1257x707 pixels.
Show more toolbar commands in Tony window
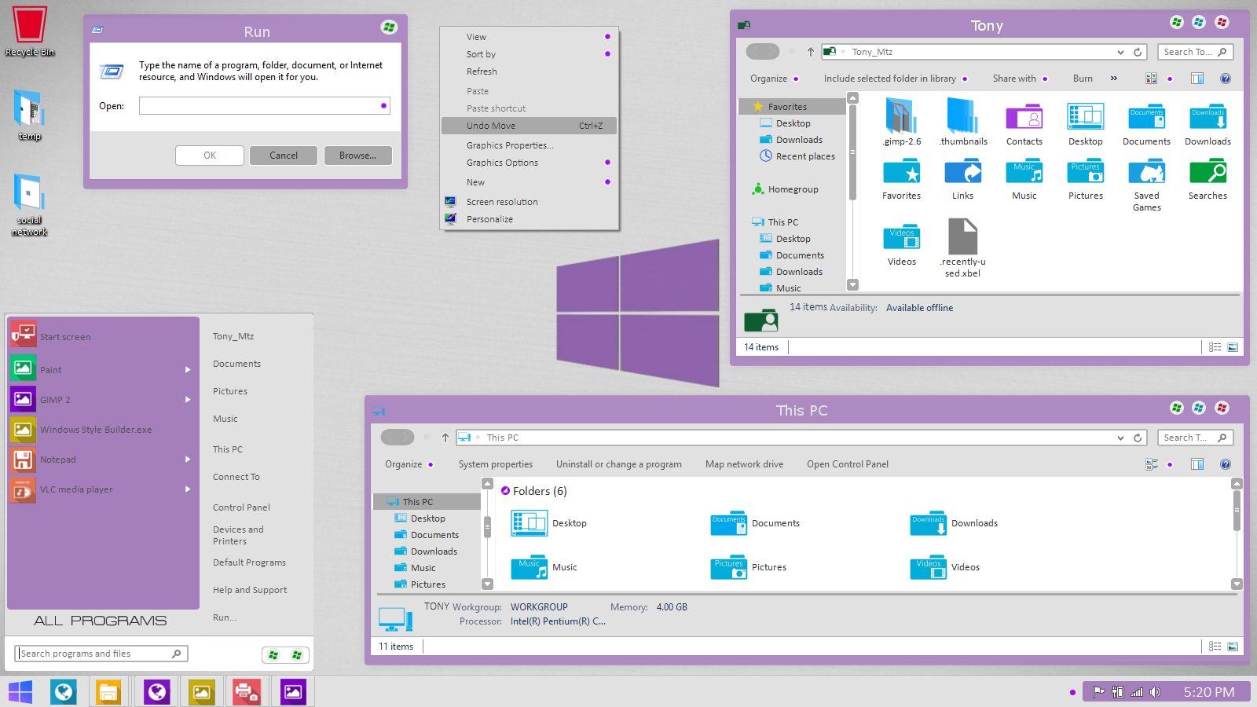coord(1114,79)
